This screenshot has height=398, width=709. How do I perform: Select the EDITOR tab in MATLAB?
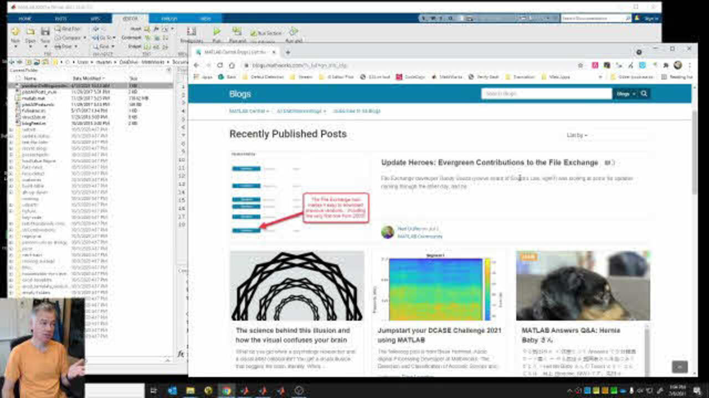point(131,18)
